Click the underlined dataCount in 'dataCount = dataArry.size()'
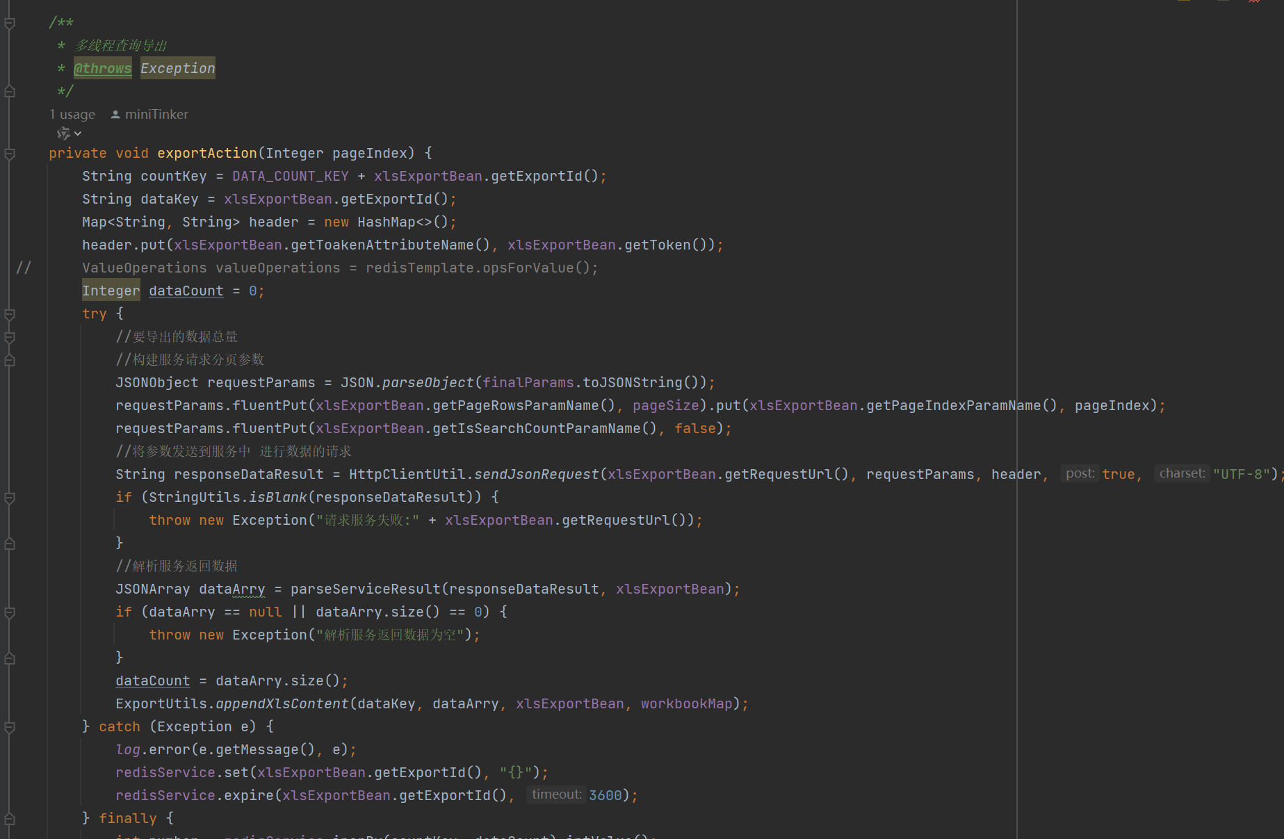Image resolution: width=1284 pixels, height=839 pixels. [153, 681]
